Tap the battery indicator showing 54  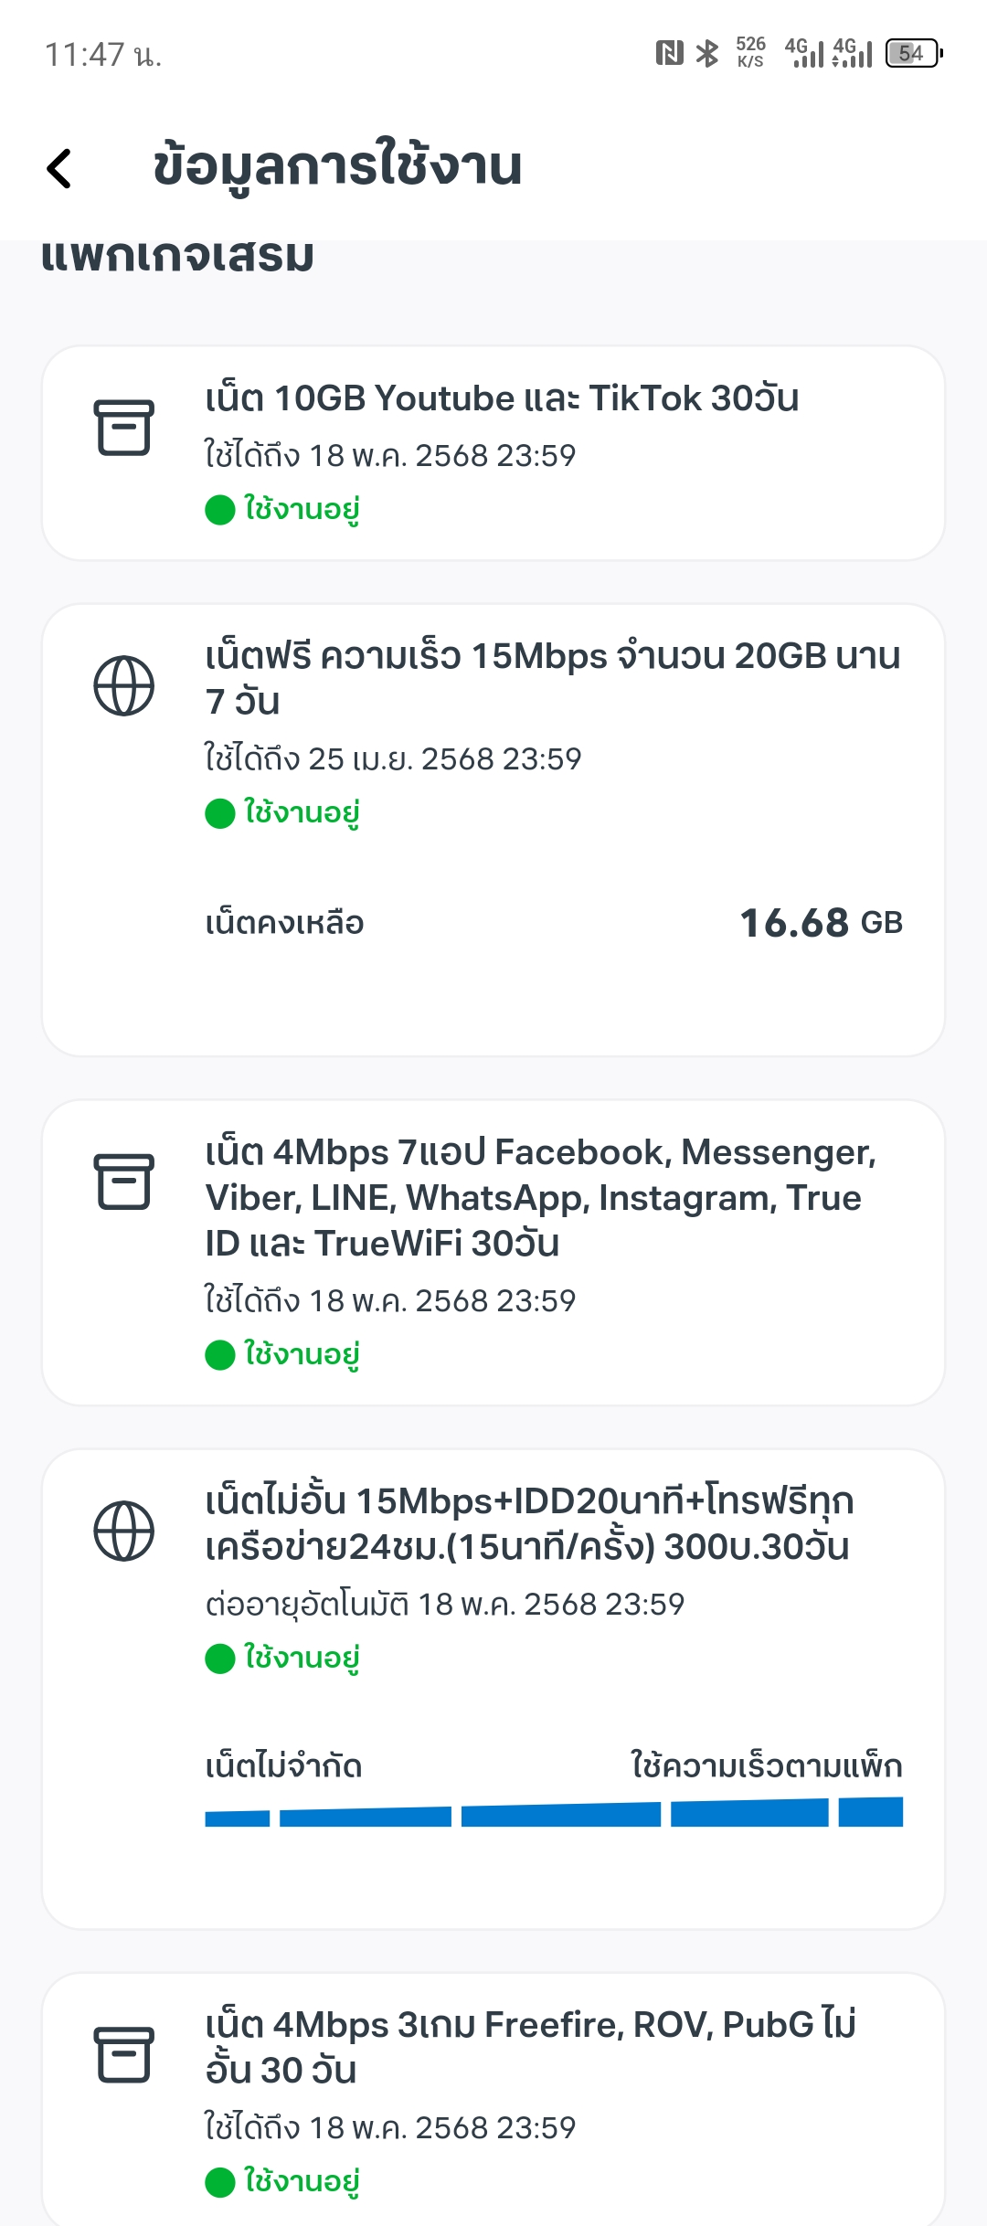914,53
